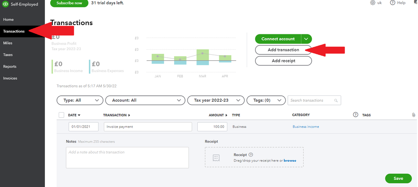Click the help icon beside Tags column
The image size is (418, 187).
click(356, 115)
